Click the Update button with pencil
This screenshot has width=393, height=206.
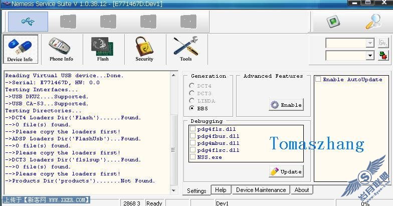tap(286, 171)
